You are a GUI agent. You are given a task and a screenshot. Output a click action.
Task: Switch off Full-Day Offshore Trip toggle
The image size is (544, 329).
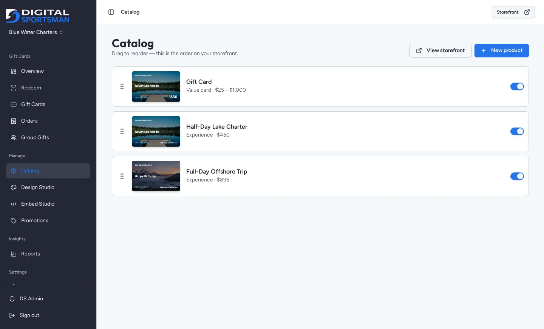click(x=517, y=176)
